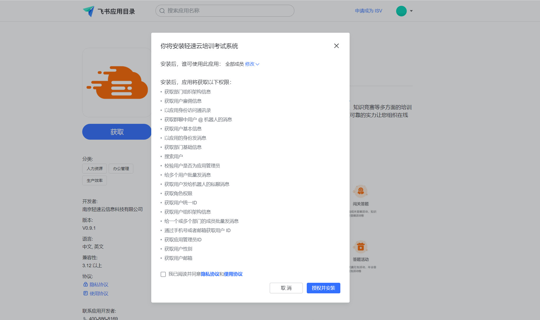Click the search magnifier icon
This screenshot has height=320, width=540.
coord(162,11)
